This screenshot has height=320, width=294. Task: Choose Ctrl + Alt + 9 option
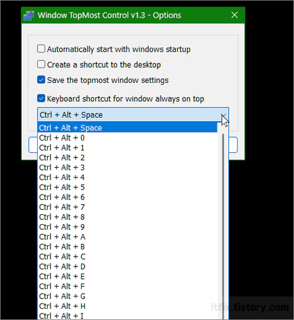(x=128, y=226)
